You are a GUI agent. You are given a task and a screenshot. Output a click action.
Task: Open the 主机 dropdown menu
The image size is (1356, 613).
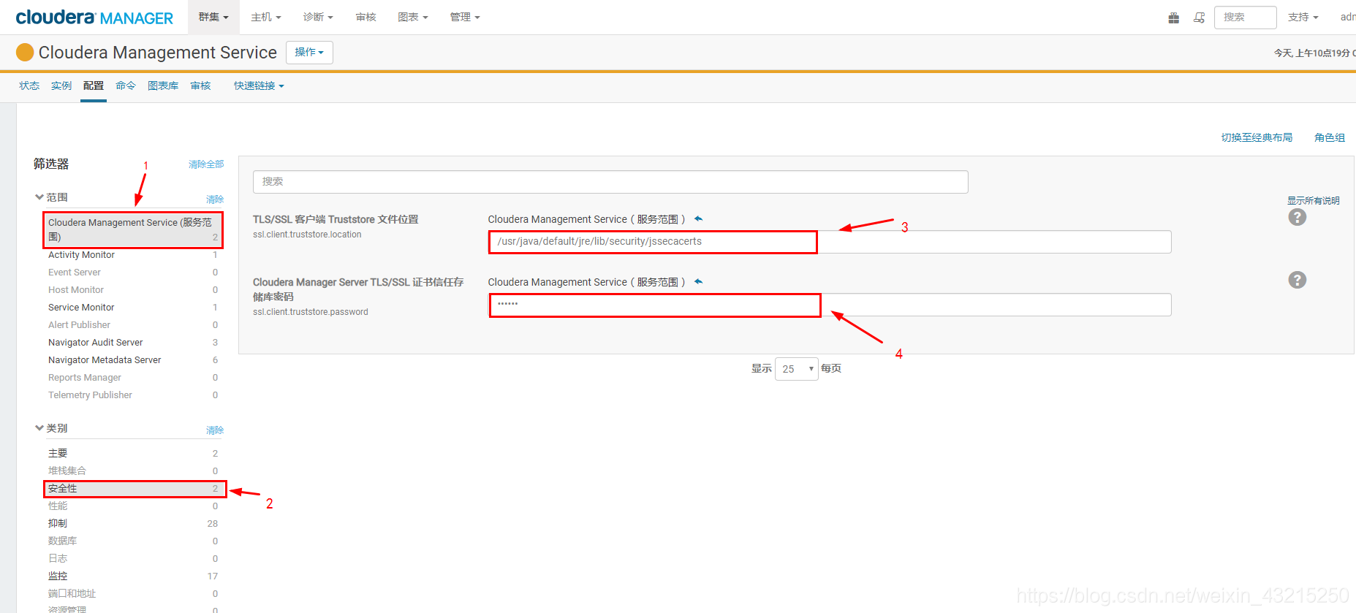click(265, 17)
